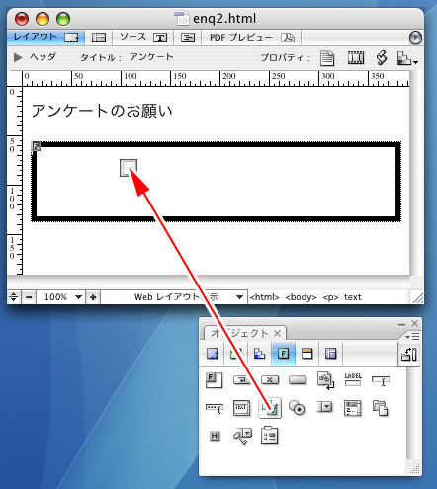
Task: Edit the タイトル field アンケート
Action: (151, 57)
